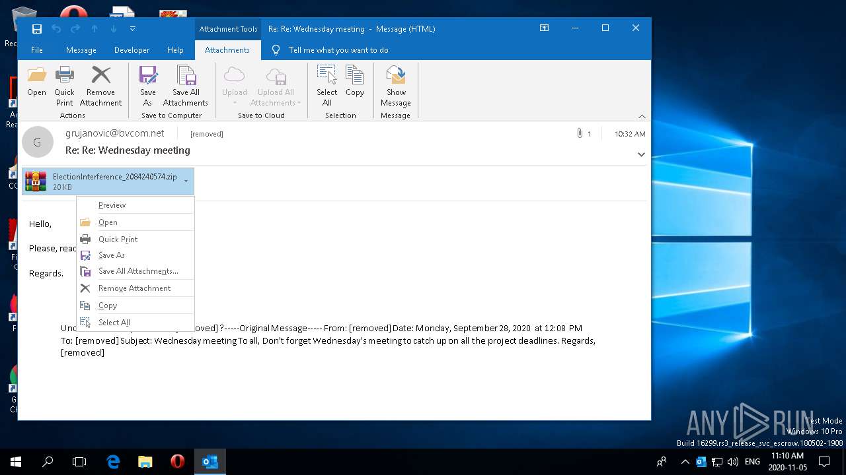Click Remove Attachment ribbon button
846x475 pixels.
coord(101,86)
